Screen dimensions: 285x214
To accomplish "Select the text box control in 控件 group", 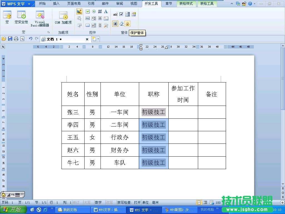I will coord(88,18).
